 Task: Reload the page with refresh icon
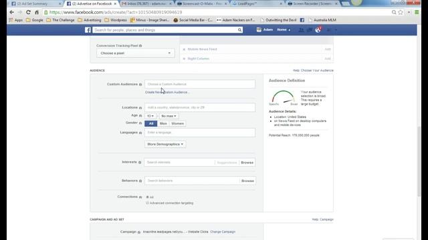(28, 12)
